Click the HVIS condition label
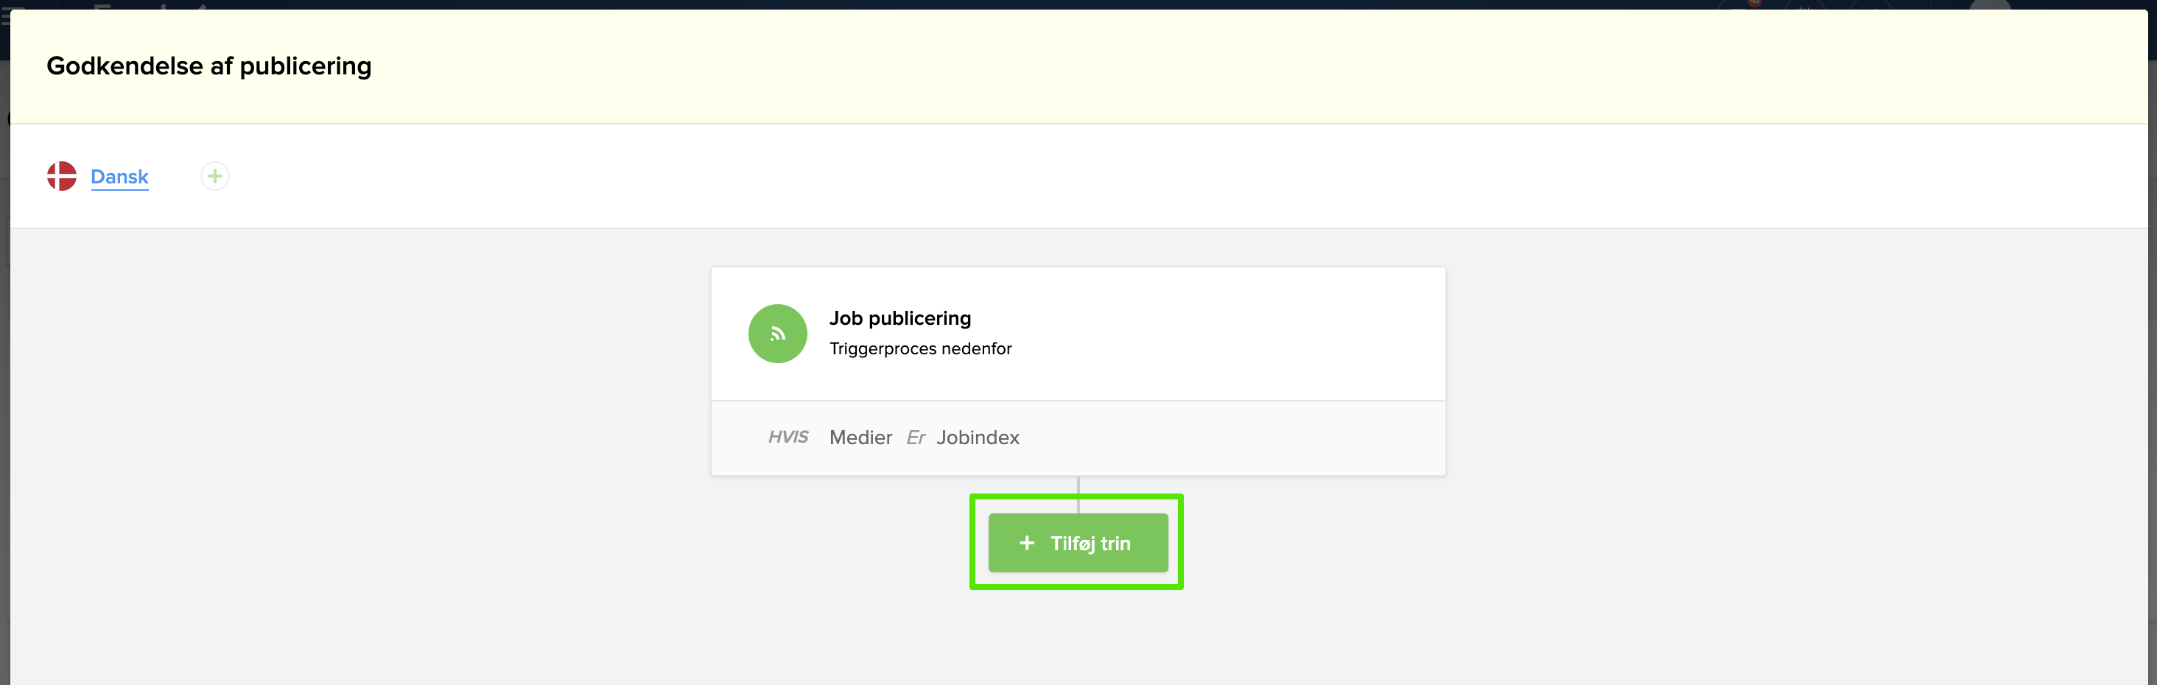 [x=787, y=437]
